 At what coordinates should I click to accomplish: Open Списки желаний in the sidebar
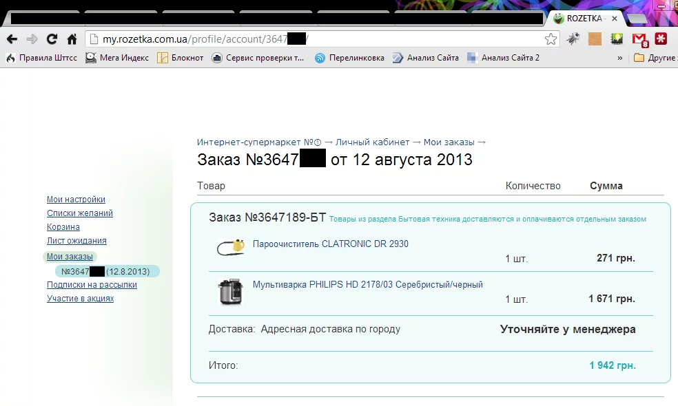tap(80, 213)
